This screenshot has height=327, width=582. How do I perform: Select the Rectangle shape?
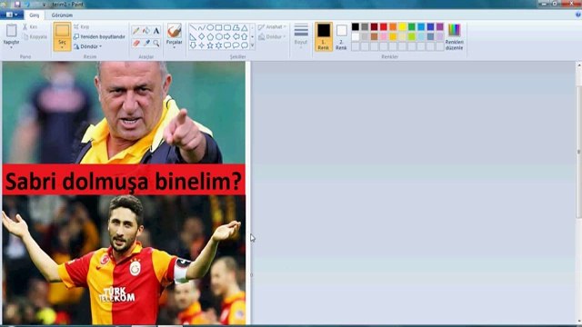(x=218, y=28)
